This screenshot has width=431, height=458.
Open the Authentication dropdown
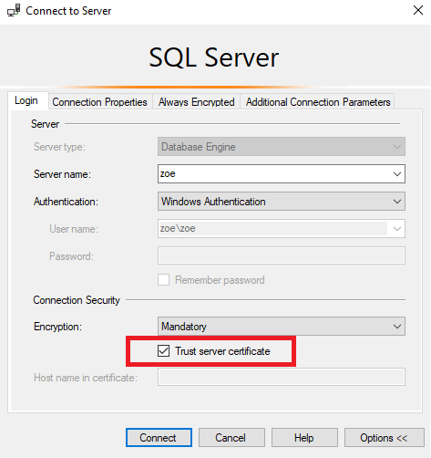tap(282, 202)
